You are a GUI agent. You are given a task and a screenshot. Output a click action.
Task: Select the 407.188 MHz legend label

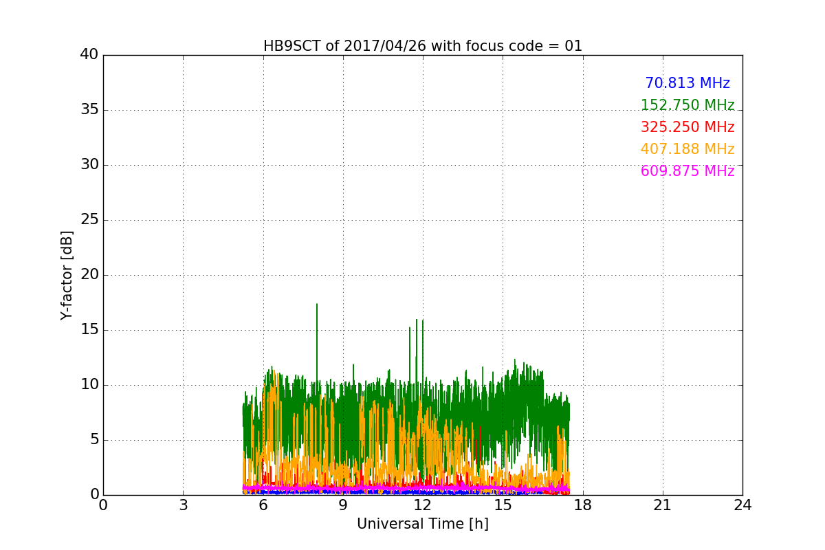(687, 149)
